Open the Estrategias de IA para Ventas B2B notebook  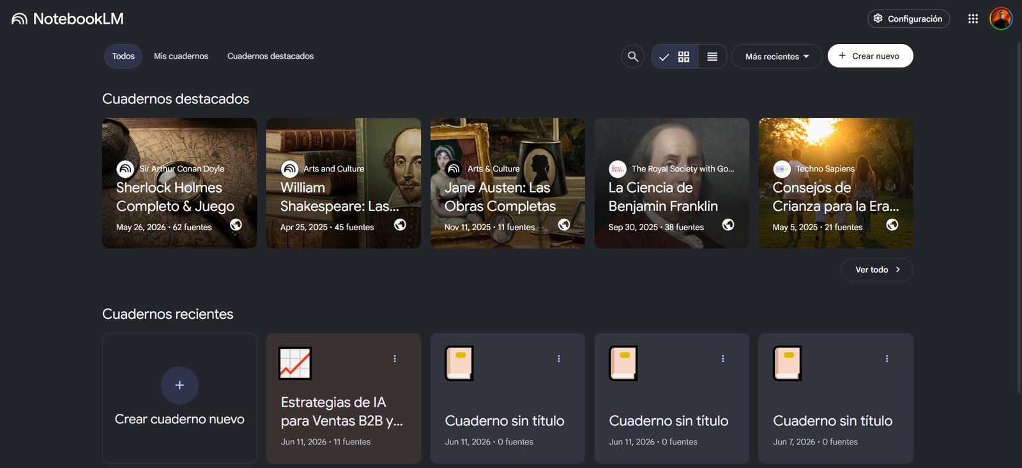click(344, 399)
